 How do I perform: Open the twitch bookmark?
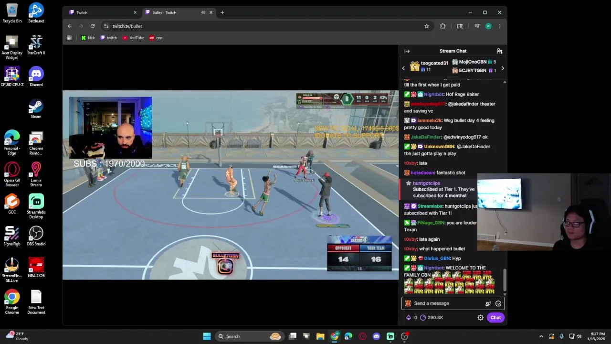pyautogui.click(x=109, y=38)
